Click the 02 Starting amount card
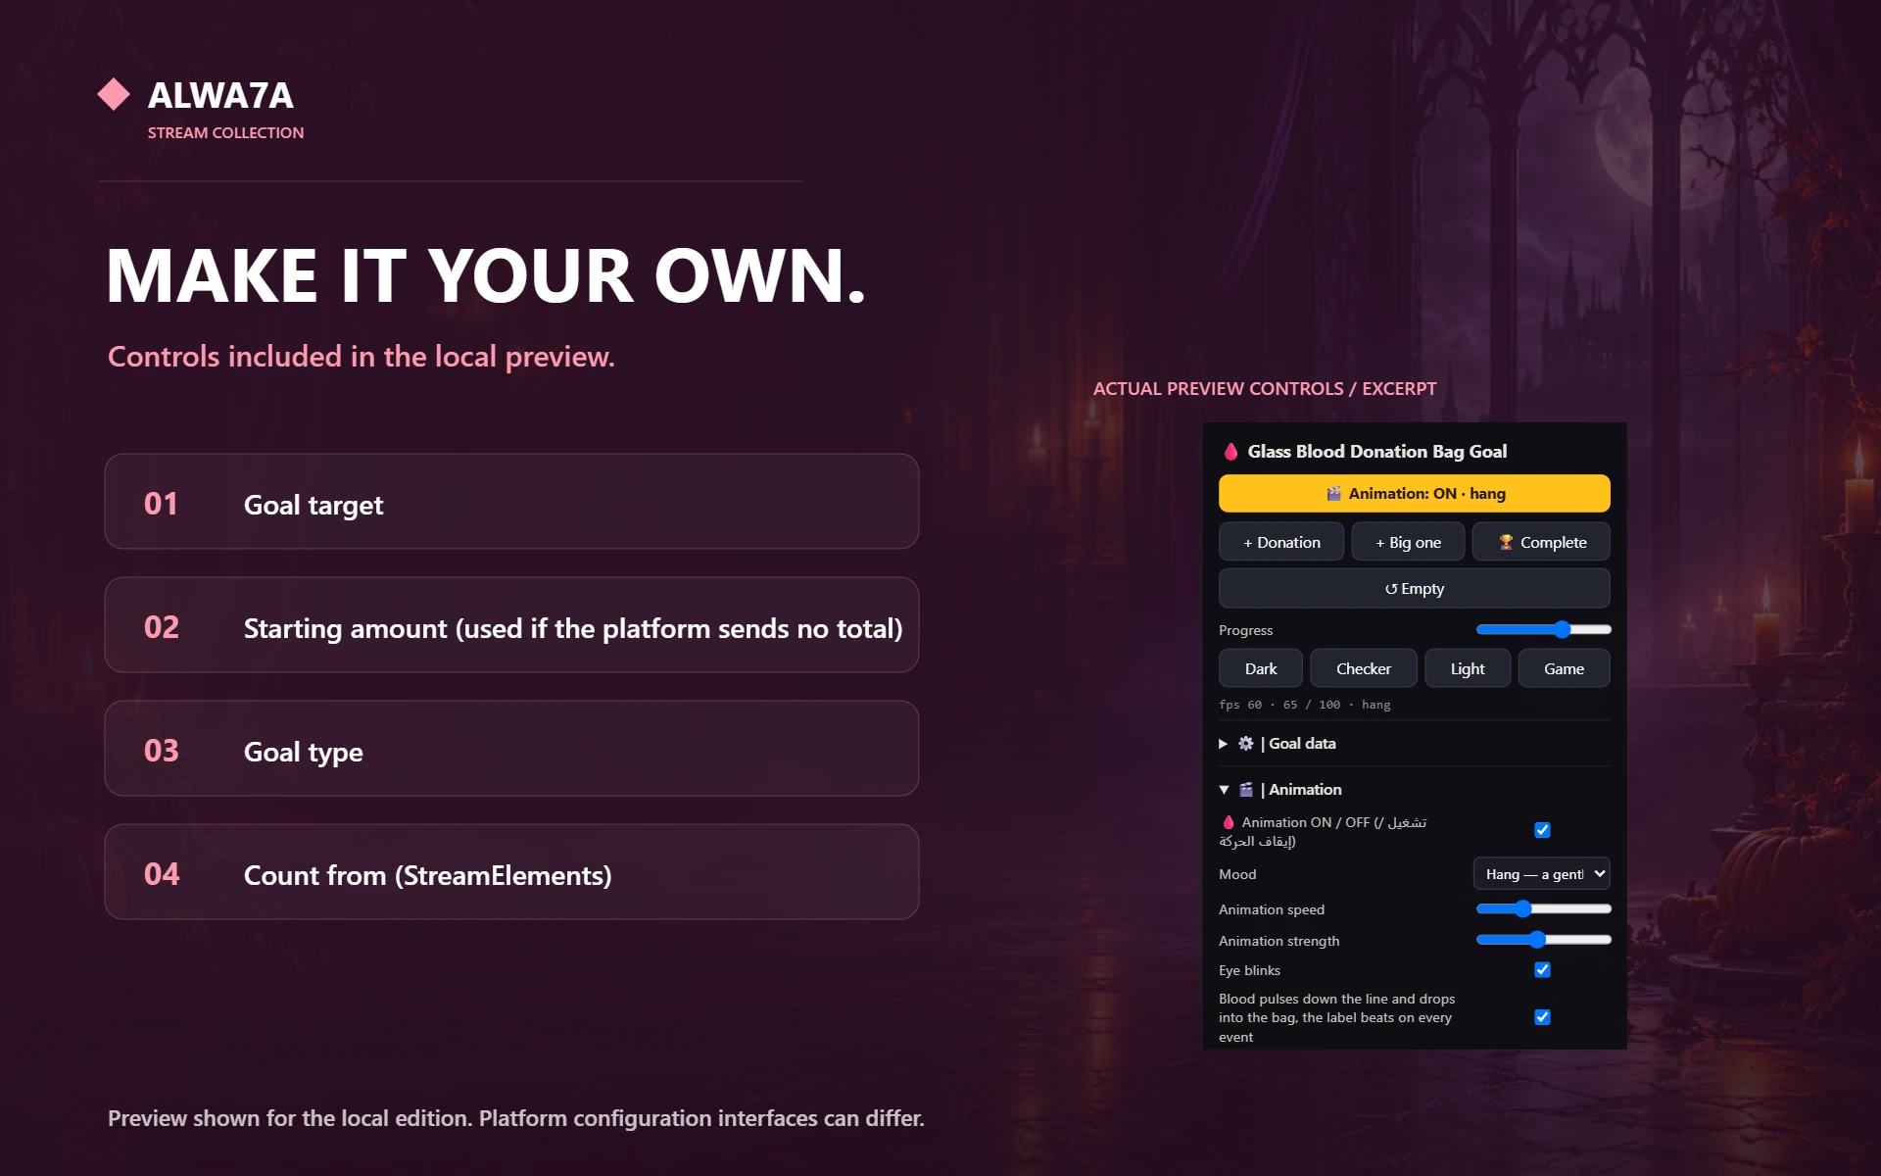 (511, 625)
